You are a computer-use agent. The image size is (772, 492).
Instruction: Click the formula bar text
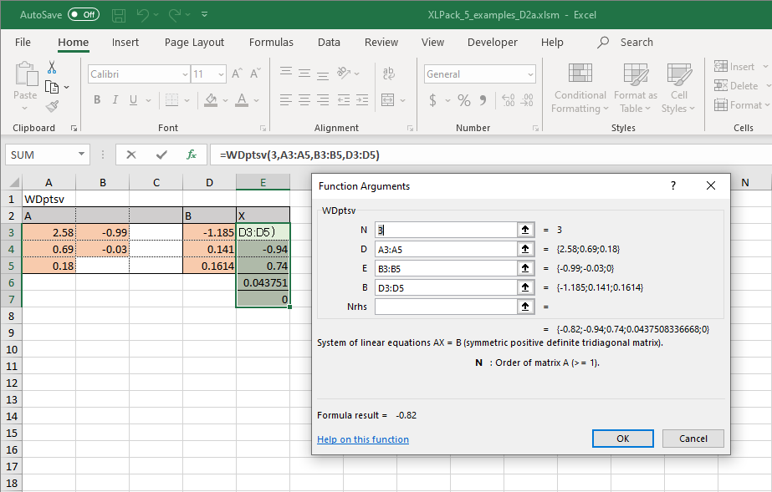pyautogui.click(x=299, y=155)
